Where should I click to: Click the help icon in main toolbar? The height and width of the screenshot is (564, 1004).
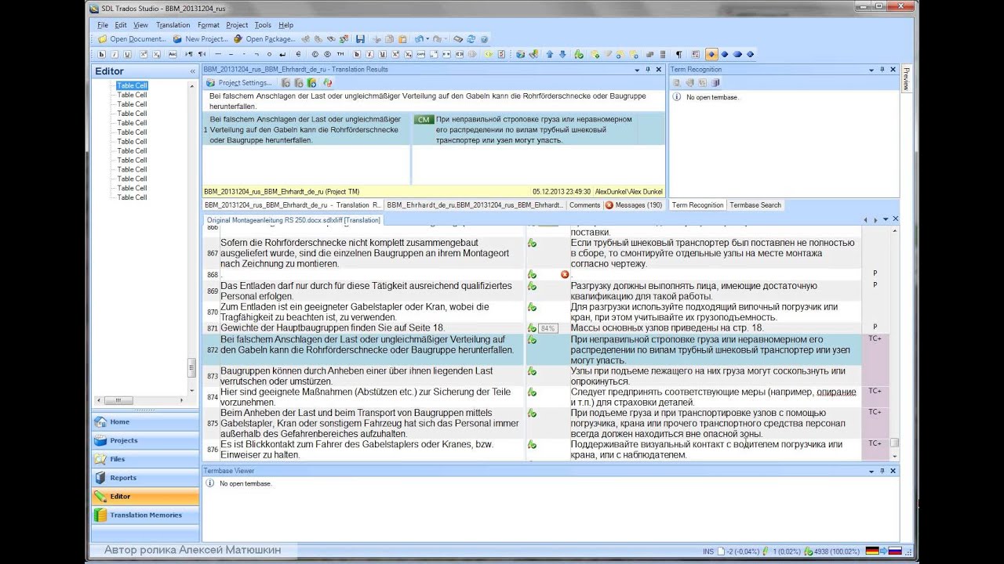(484, 39)
